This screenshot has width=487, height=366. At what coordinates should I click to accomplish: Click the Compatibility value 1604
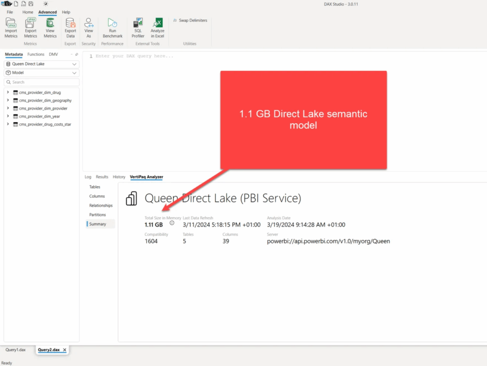(x=151, y=241)
